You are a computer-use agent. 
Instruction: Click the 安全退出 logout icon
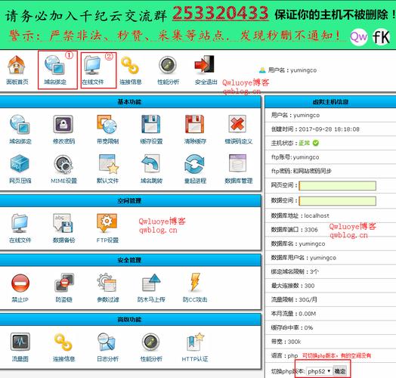[x=205, y=64]
